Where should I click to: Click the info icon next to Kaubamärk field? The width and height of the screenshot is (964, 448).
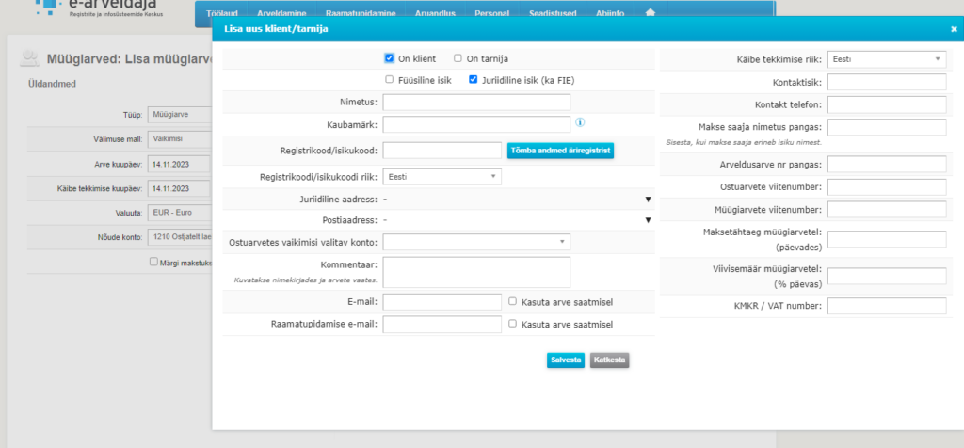coord(581,122)
